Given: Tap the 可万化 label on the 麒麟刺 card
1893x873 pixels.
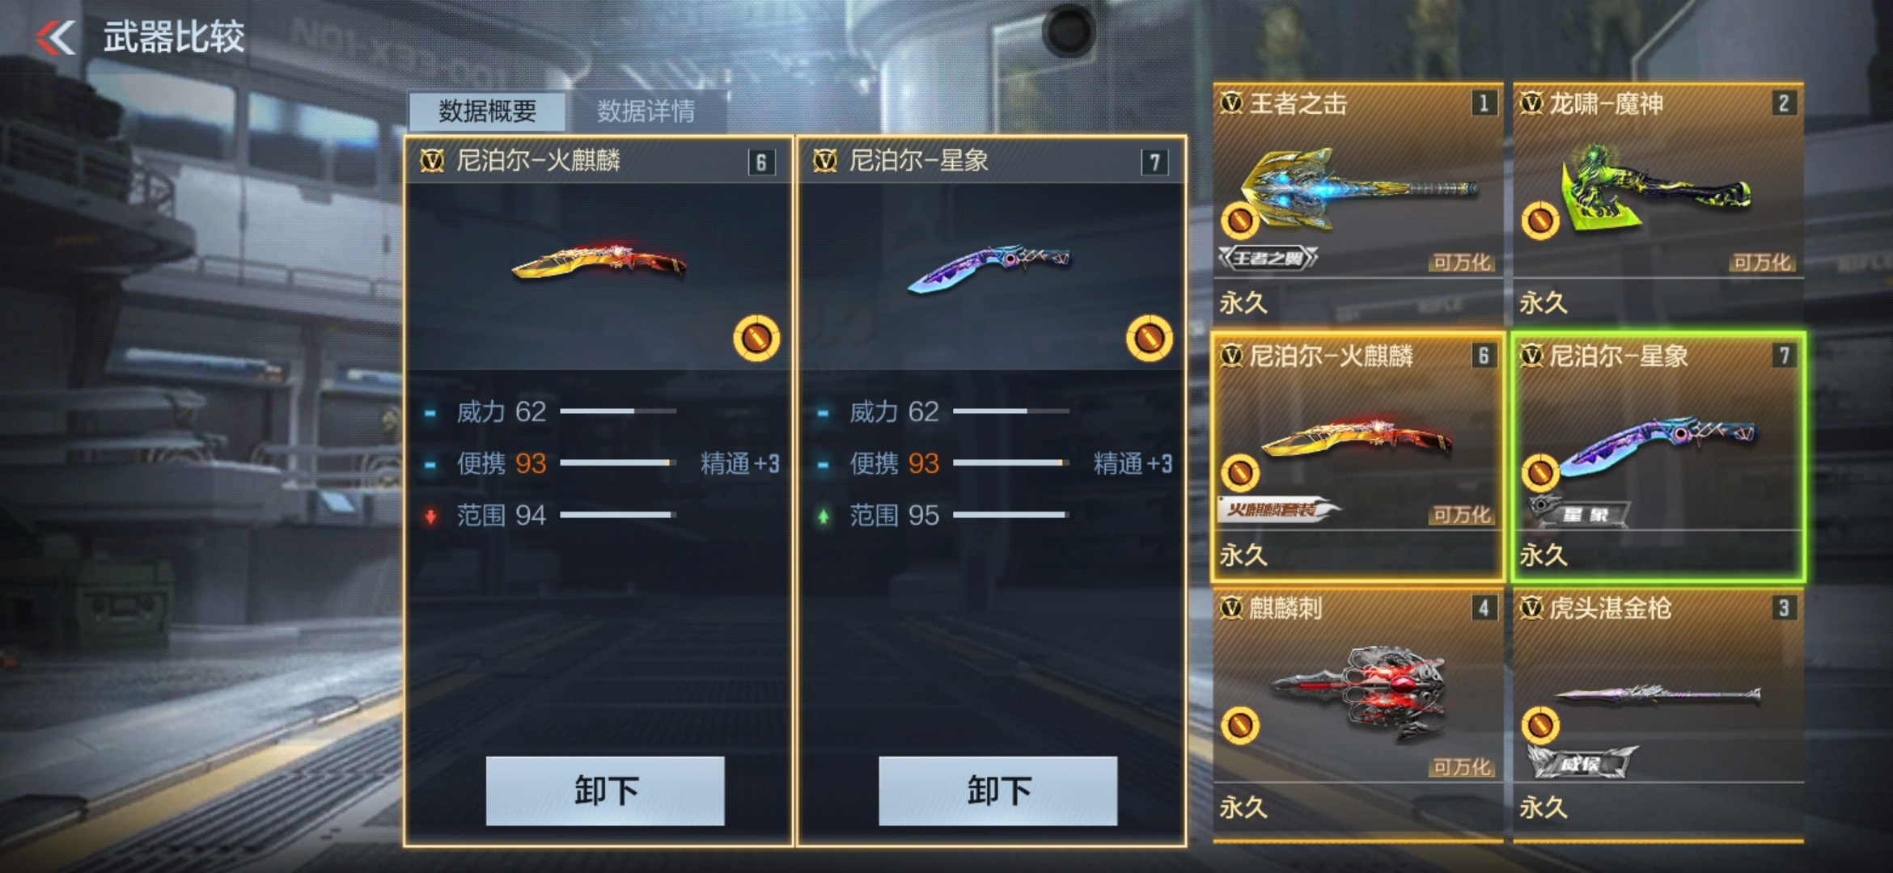Looking at the screenshot, I should pos(1461,766).
